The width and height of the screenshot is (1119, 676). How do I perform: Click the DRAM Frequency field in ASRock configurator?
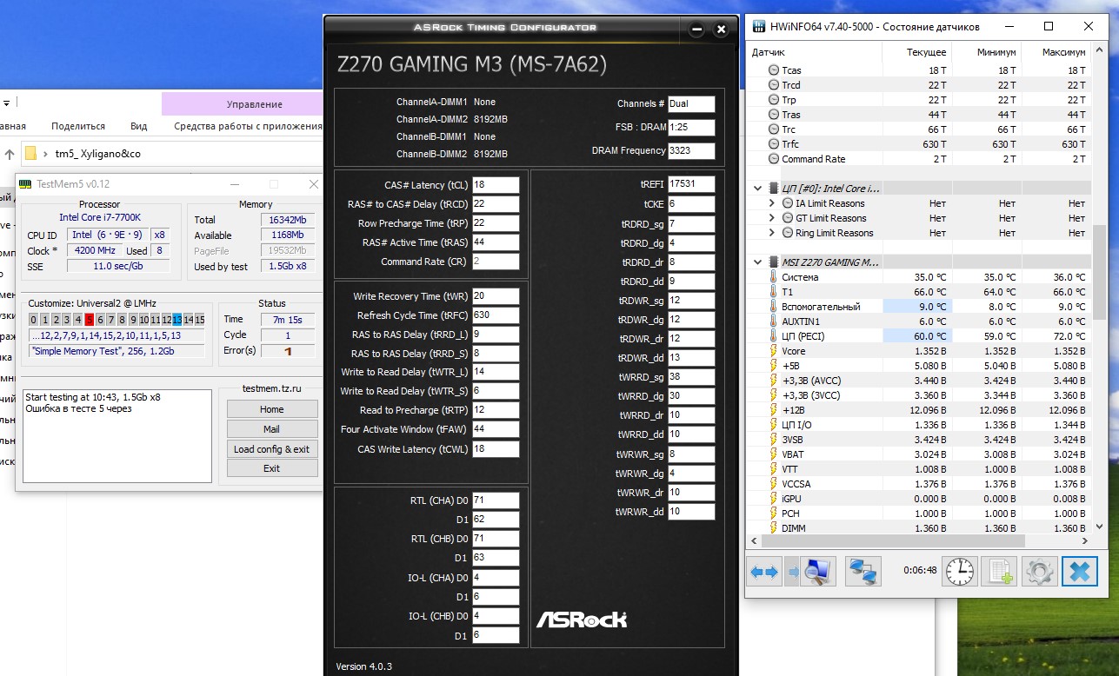pyautogui.click(x=691, y=151)
